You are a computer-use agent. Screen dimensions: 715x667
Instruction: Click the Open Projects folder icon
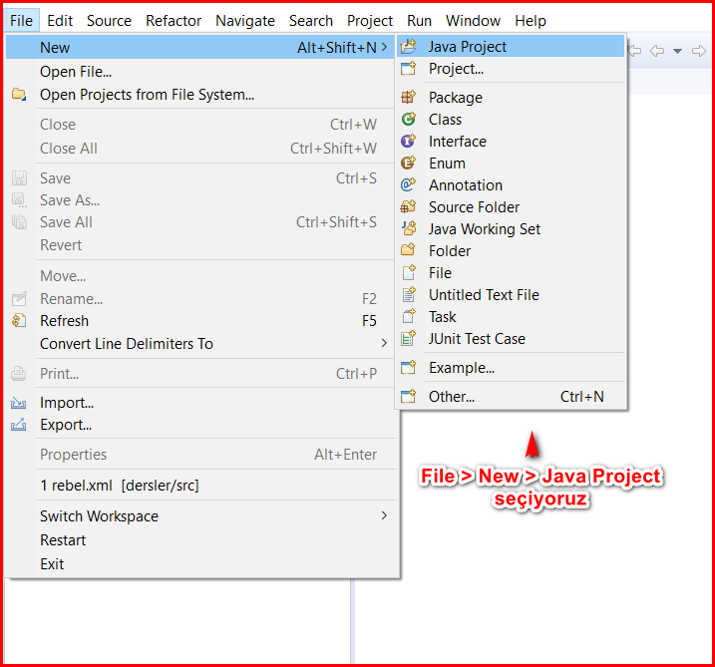[x=19, y=95]
